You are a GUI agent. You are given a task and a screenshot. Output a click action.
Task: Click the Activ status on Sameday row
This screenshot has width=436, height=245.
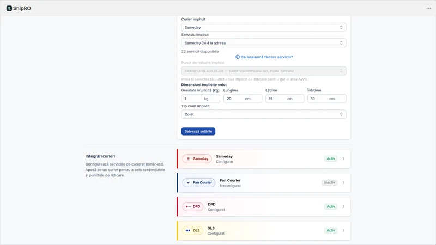point(331,158)
